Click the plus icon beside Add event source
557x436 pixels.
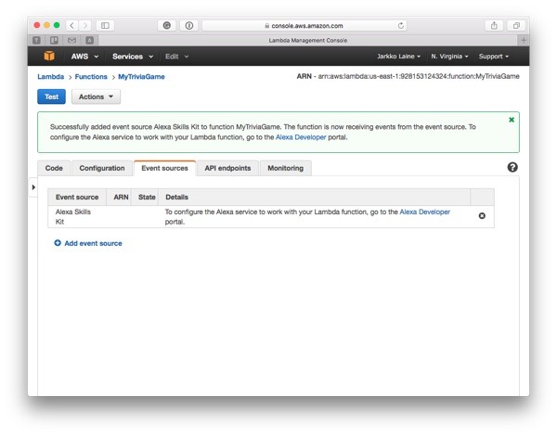pyautogui.click(x=58, y=243)
